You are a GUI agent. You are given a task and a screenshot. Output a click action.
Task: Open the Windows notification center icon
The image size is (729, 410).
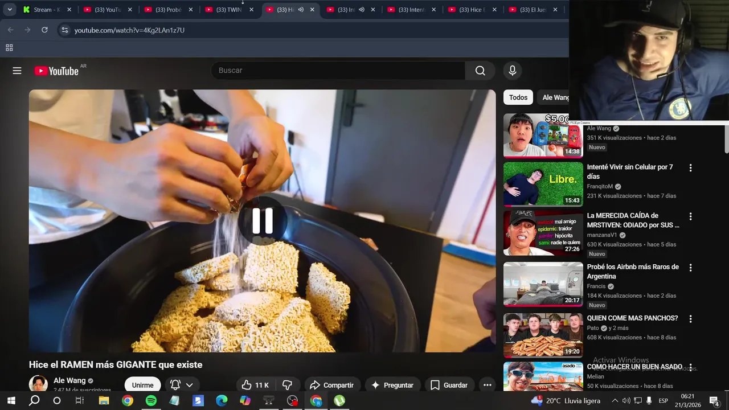pyautogui.click(x=714, y=401)
